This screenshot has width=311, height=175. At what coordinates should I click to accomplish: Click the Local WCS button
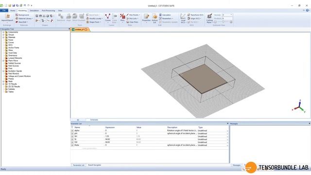point(183,18)
